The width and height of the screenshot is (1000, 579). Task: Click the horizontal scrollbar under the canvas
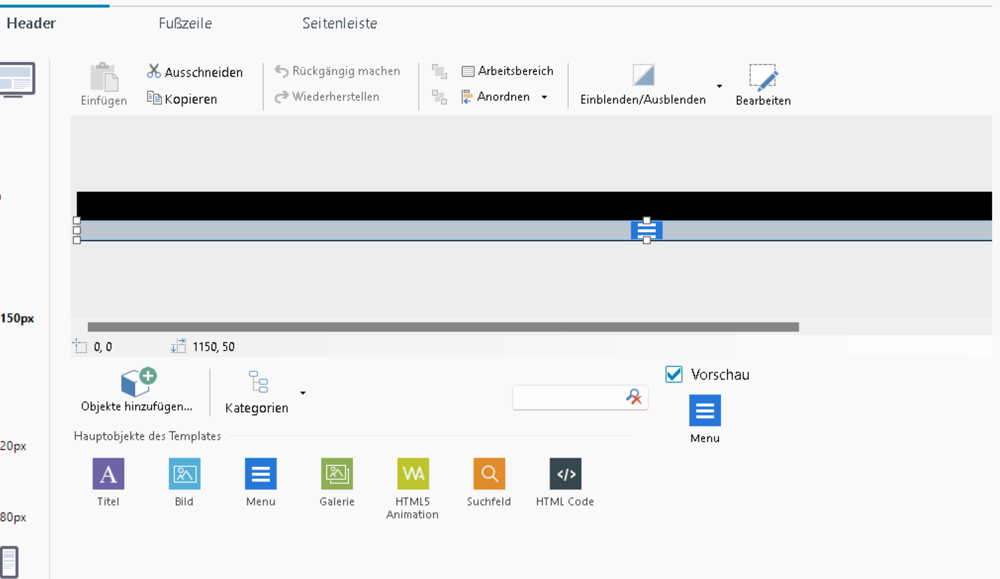[443, 327]
